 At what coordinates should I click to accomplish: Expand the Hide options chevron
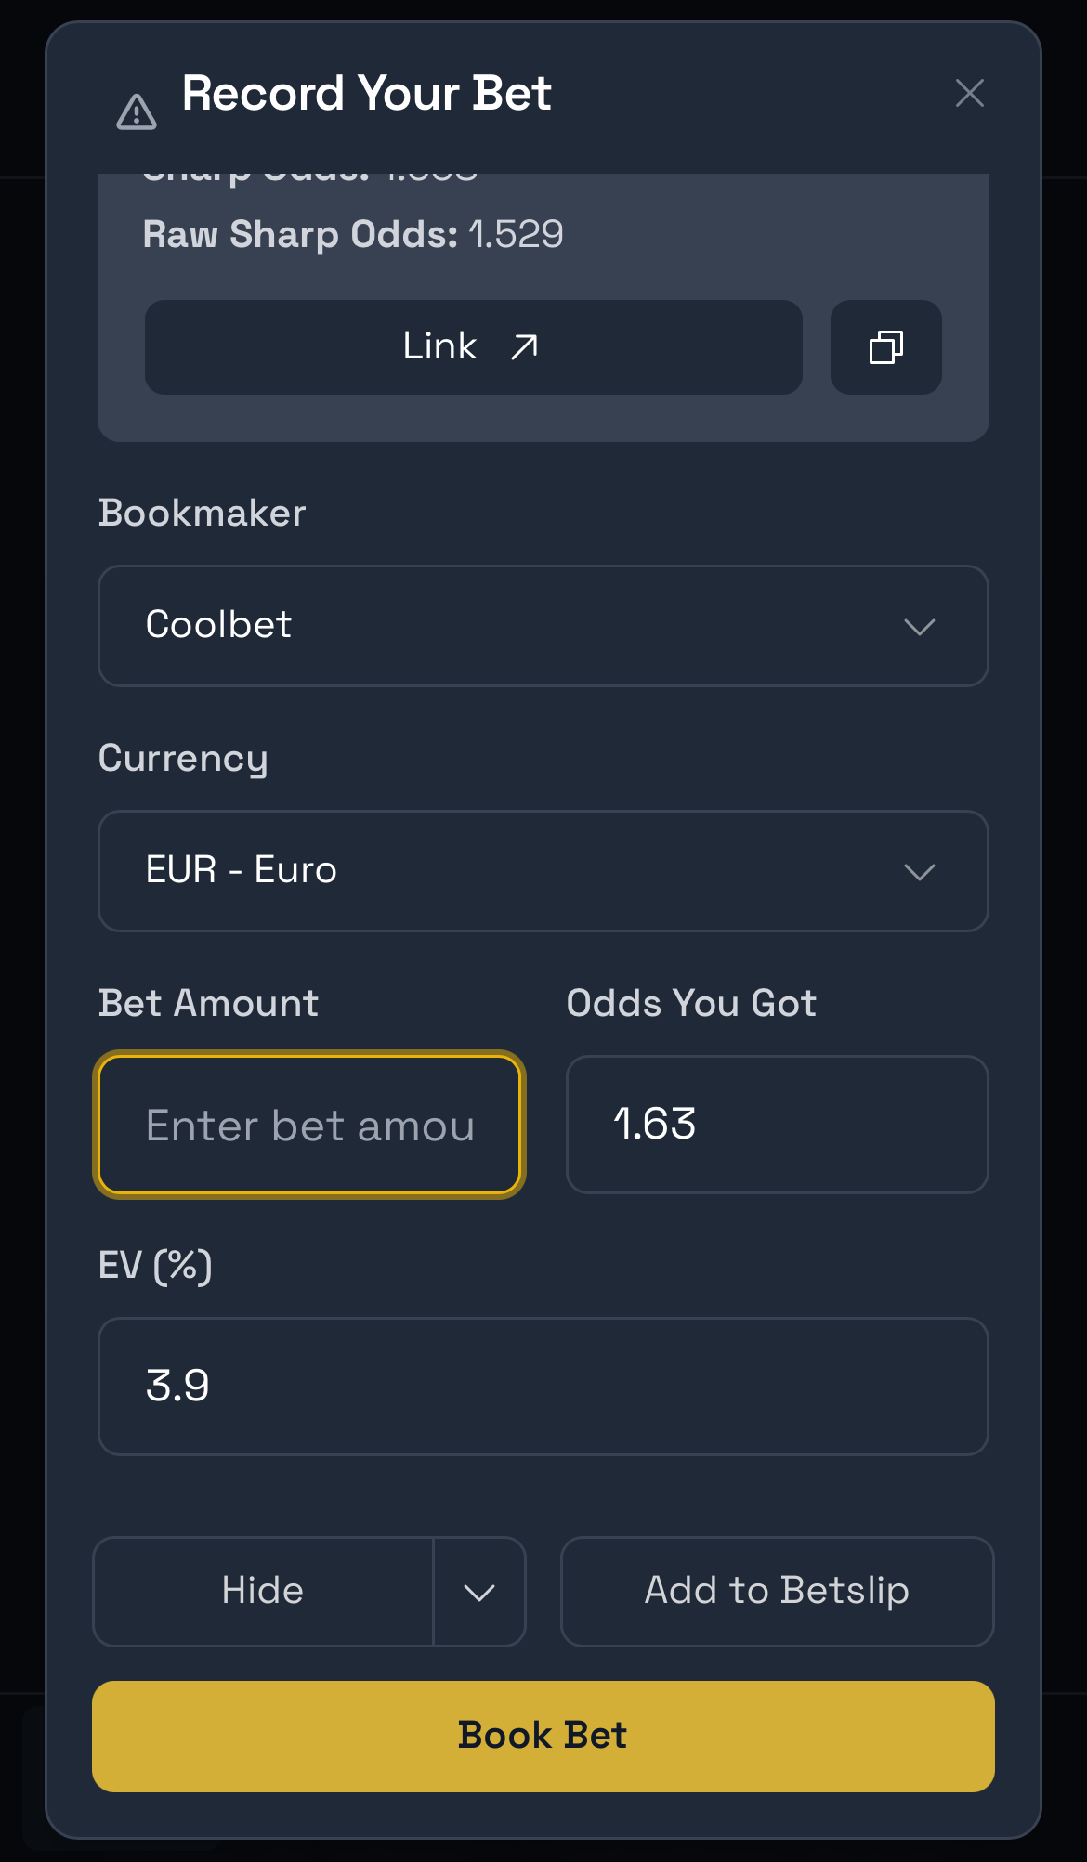(x=479, y=1592)
